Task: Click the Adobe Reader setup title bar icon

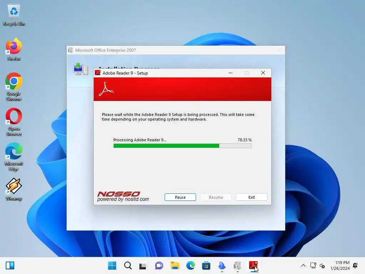Action: pos(98,73)
